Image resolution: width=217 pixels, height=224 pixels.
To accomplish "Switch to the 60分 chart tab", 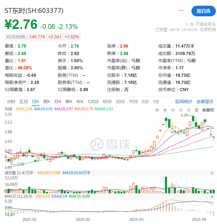I will pos(107,101).
